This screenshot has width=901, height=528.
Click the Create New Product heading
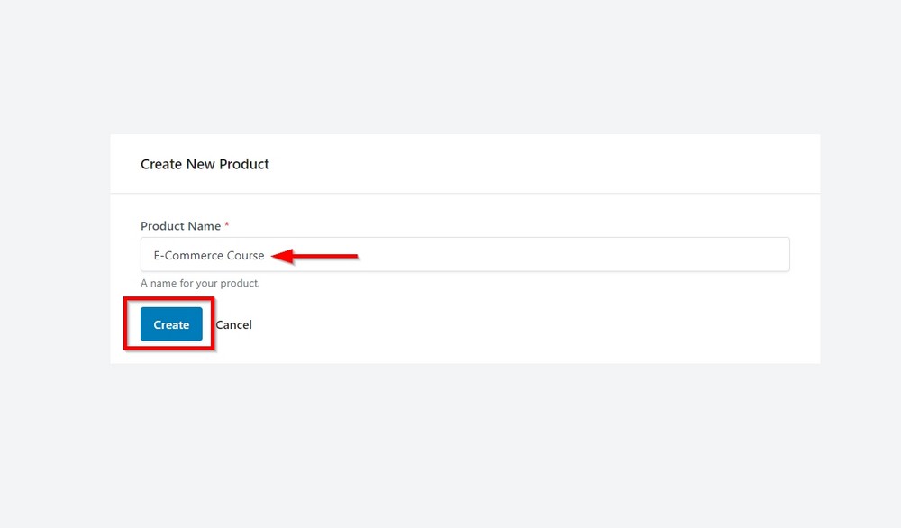point(205,164)
